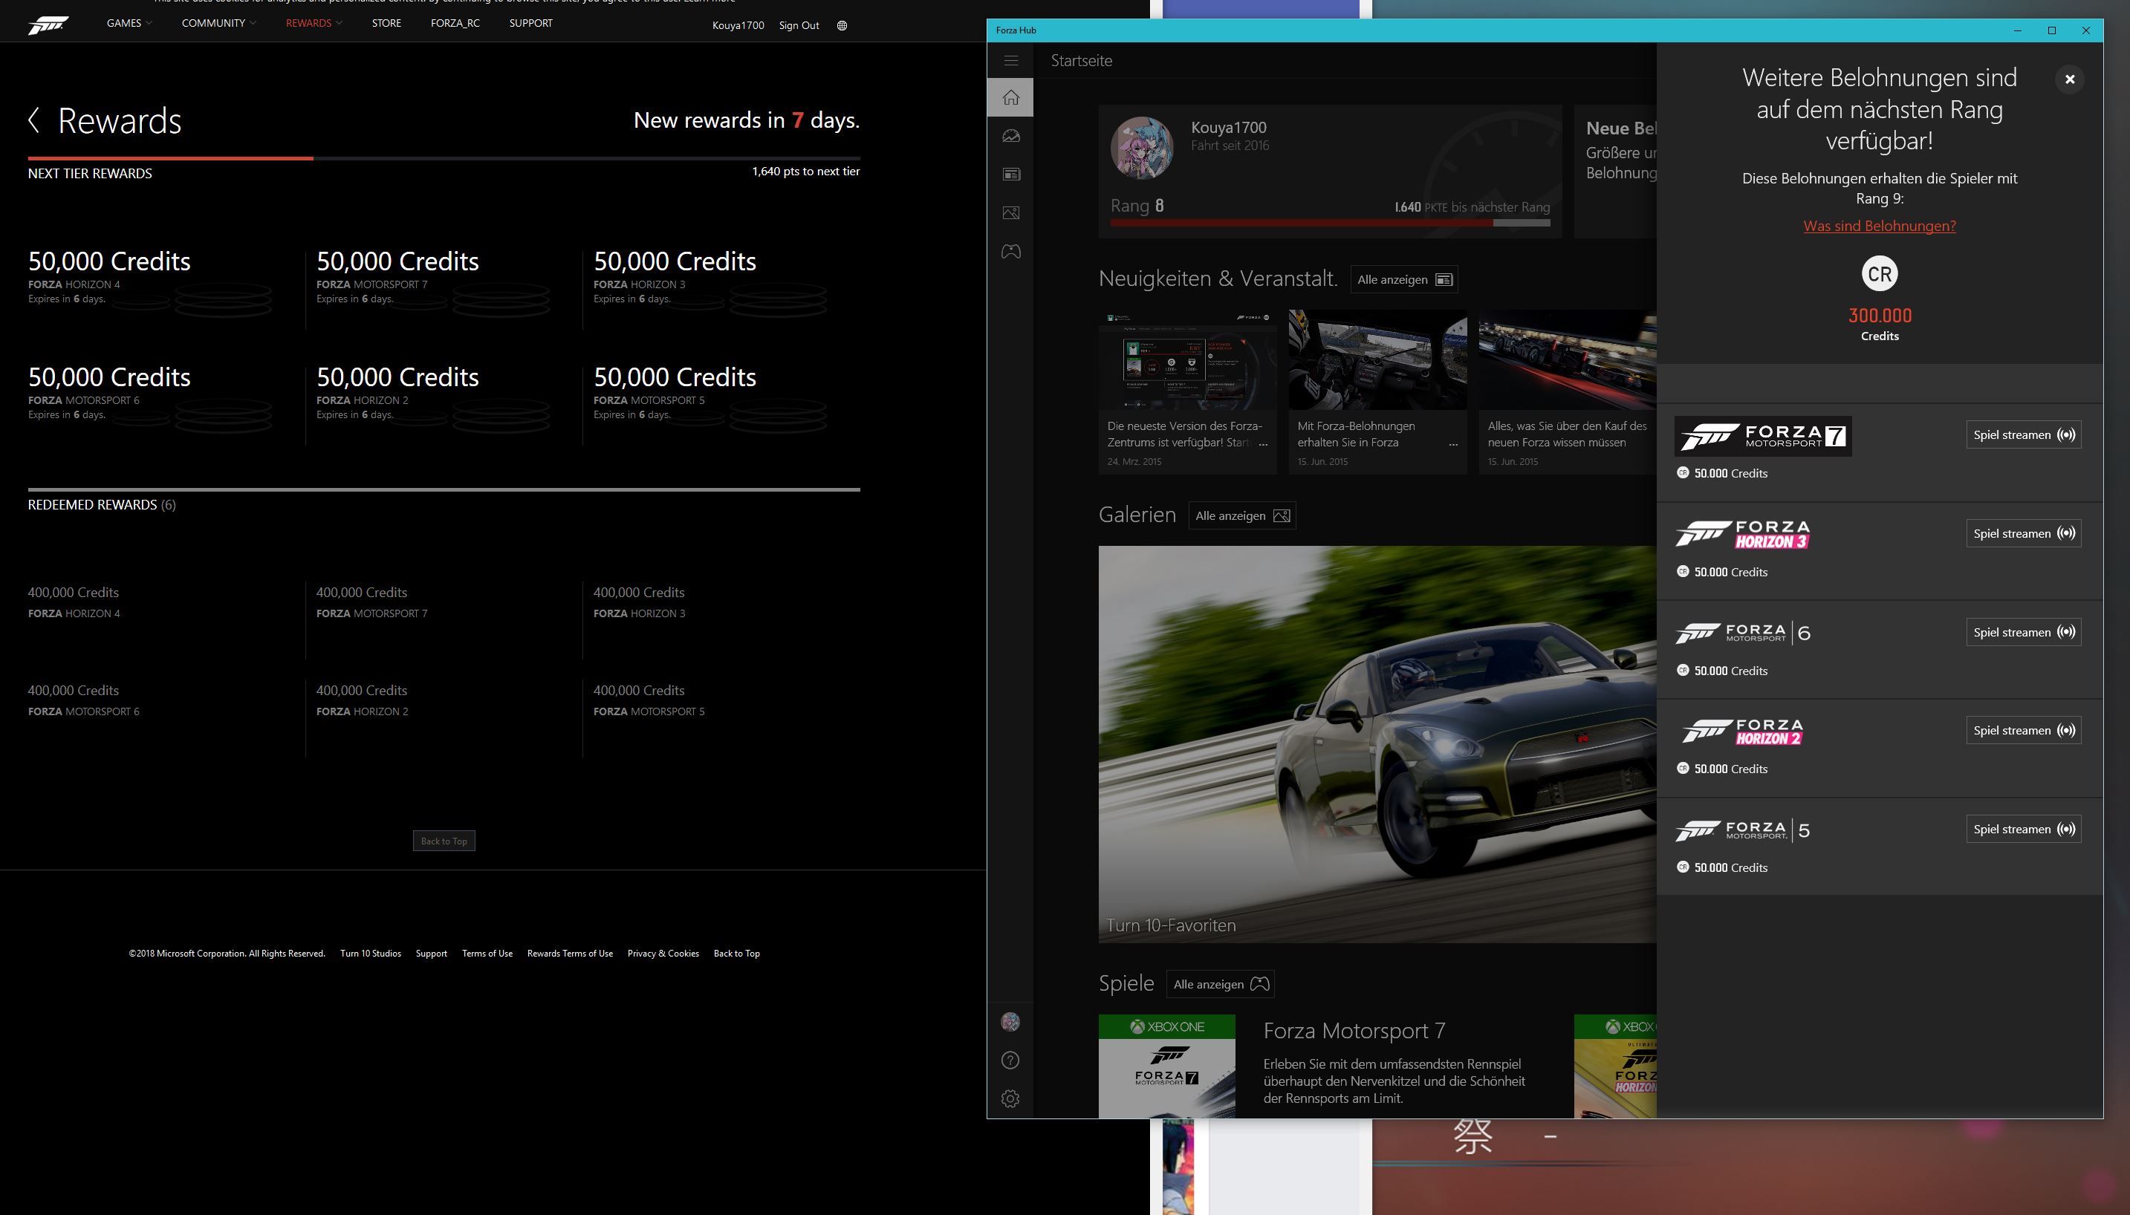2130x1215 pixels.
Task: Click Was sind Belohnungen link
Action: click(1879, 225)
